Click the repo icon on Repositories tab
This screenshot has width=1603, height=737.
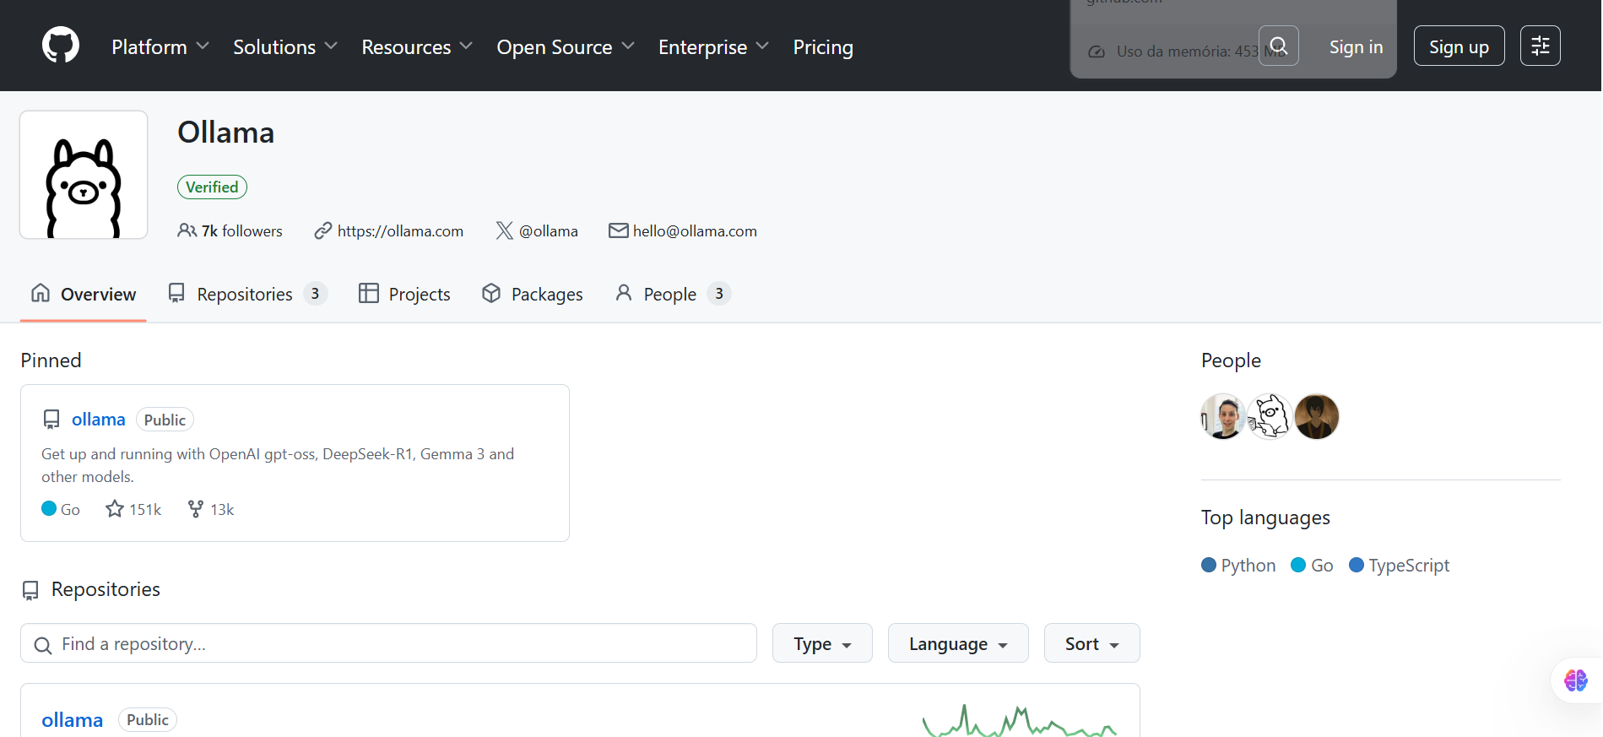[x=176, y=293]
